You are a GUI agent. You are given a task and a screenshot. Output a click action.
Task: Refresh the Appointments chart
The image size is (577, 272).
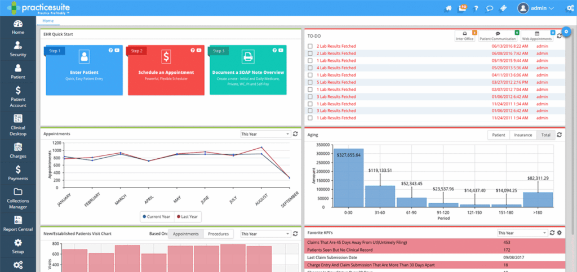coord(295,134)
